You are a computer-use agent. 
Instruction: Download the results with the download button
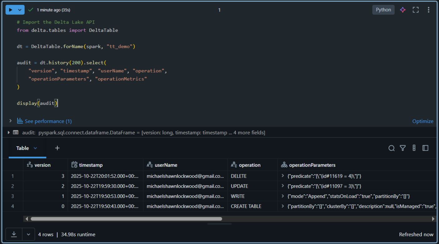[x=14, y=234]
